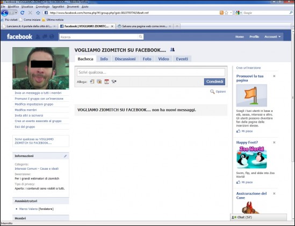Image resolution: width=295 pixels, height=226 pixels.
Task: Close the Happy Feet ad
Action: point(274,142)
